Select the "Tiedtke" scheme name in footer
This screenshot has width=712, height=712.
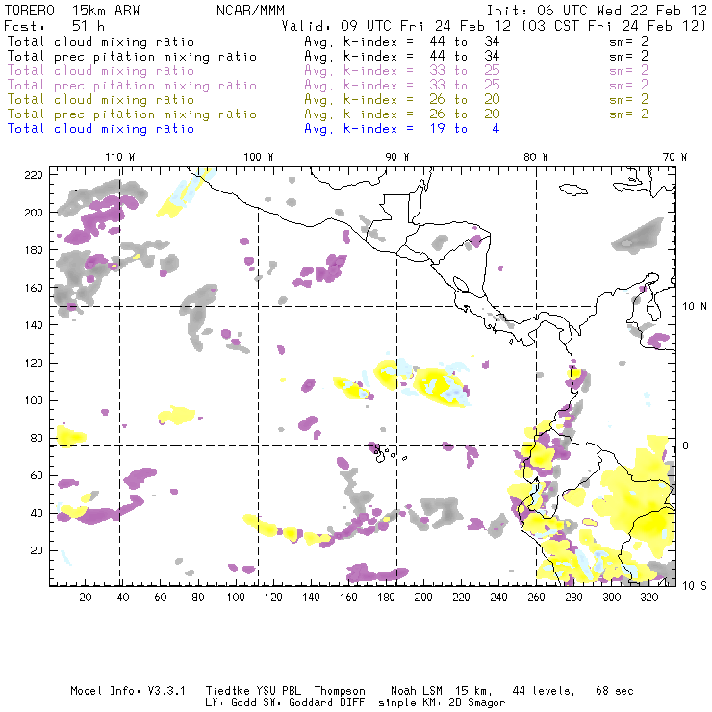(x=227, y=691)
